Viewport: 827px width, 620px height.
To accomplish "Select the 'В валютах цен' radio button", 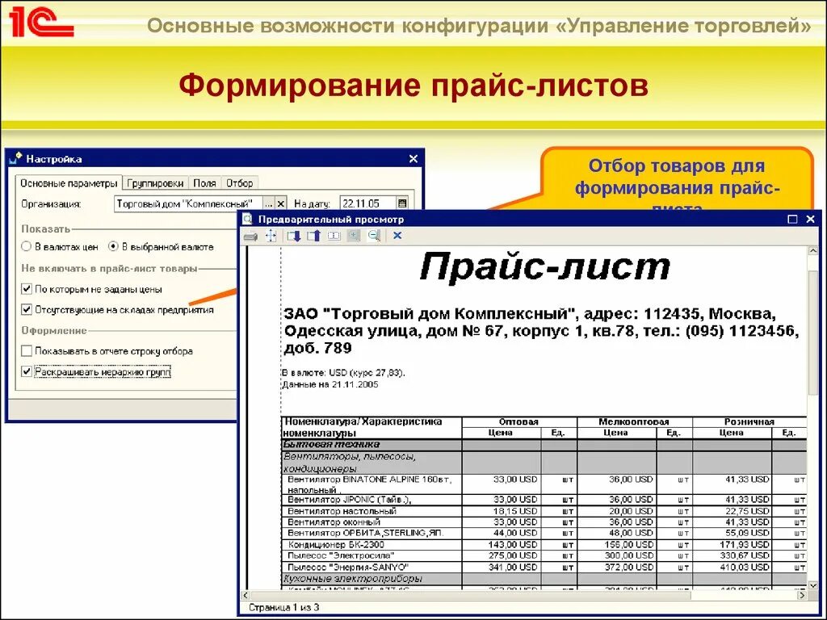I will 27,246.
